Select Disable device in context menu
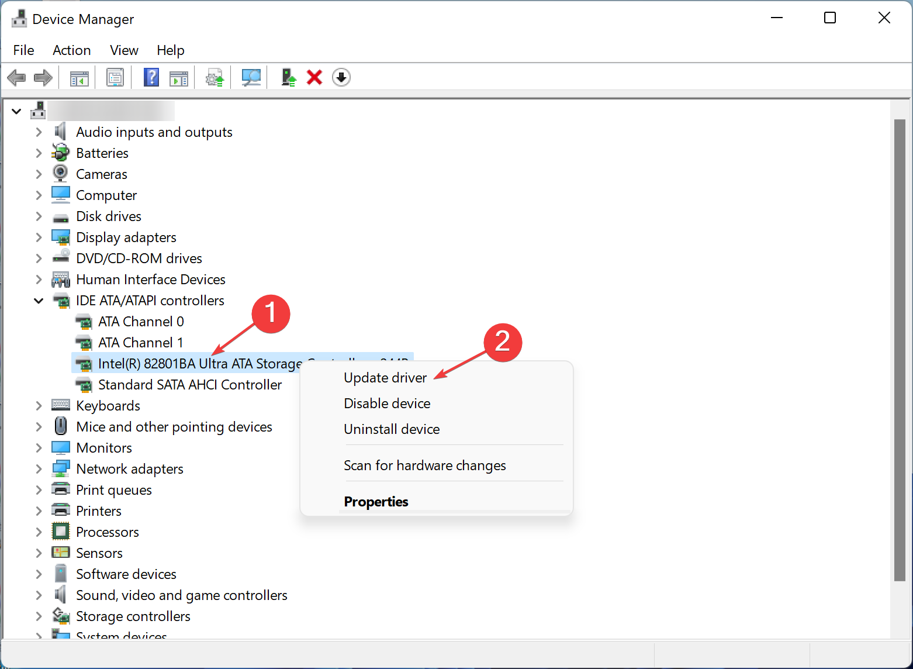913x669 pixels. click(387, 404)
